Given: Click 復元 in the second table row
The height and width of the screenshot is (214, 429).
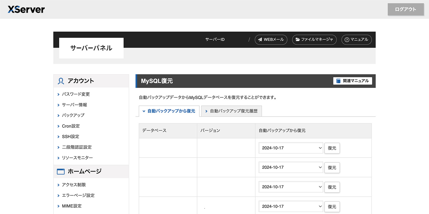Looking at the screenshot, I should (x=332, y=168).
